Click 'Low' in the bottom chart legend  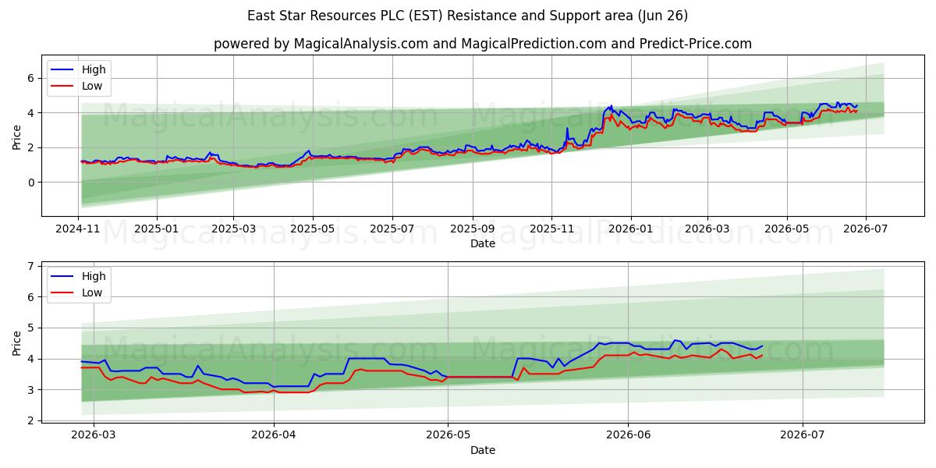click(x=92, y=292)
